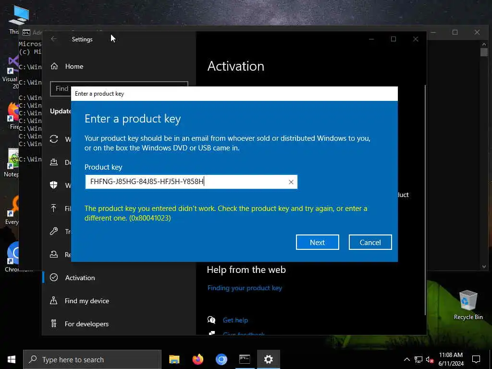Click the Activation page heading
This screenshot has height=369, width=492.
click(235, 66)
